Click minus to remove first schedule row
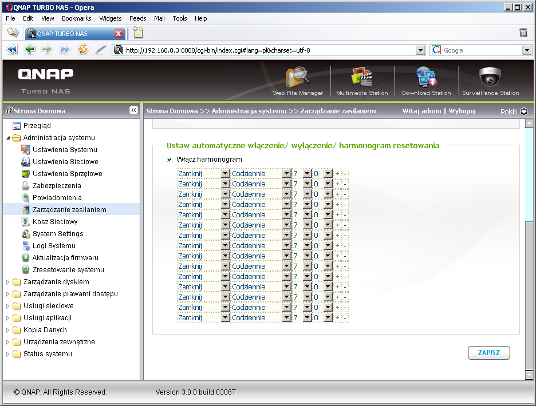536x406 pixels. pyautogui.click(x=345, y=174)
